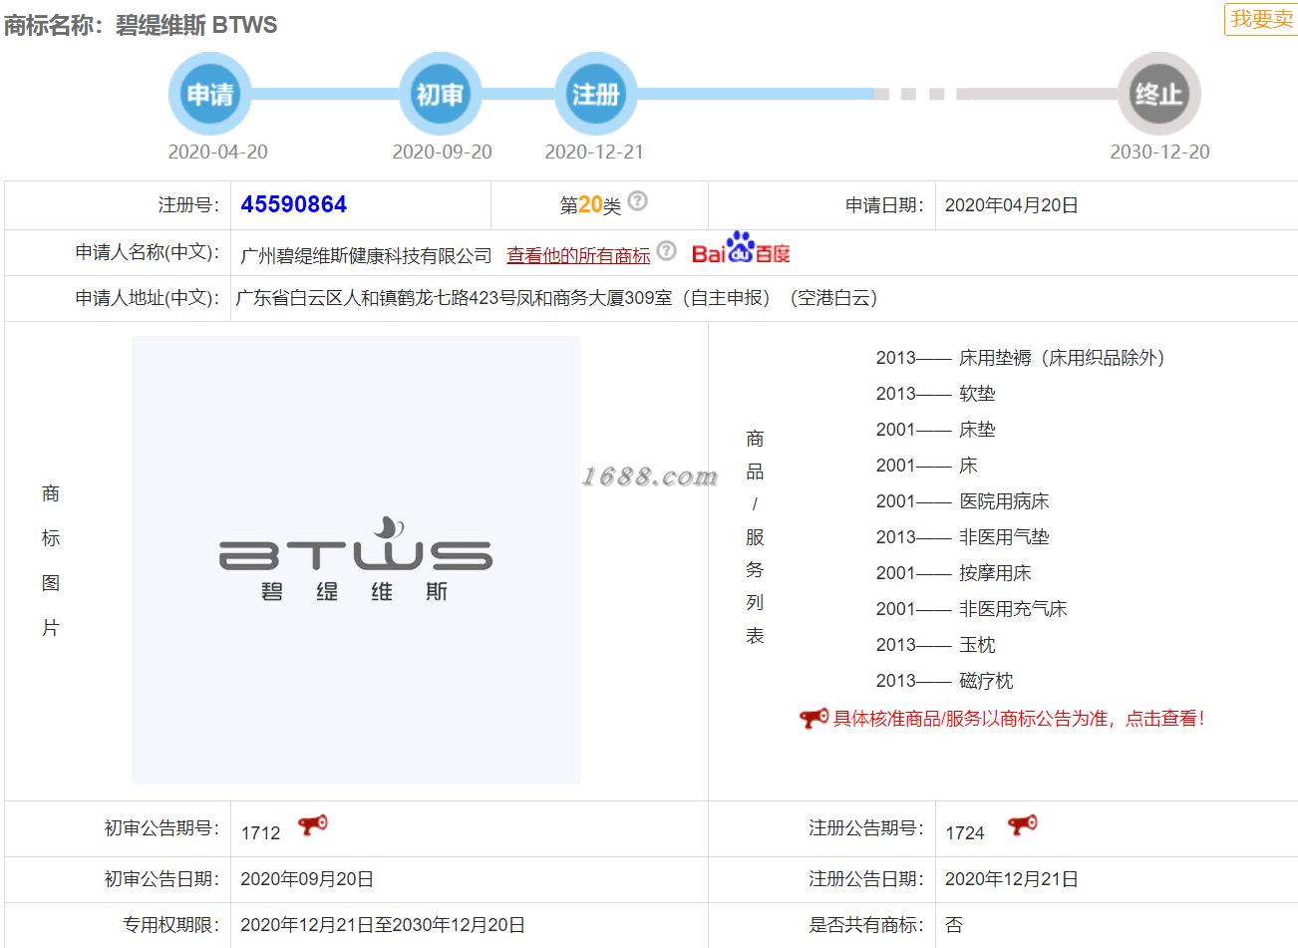Select goods item 2001—— 床
This screenshot has width=1298, height=948.
(926, 466)
